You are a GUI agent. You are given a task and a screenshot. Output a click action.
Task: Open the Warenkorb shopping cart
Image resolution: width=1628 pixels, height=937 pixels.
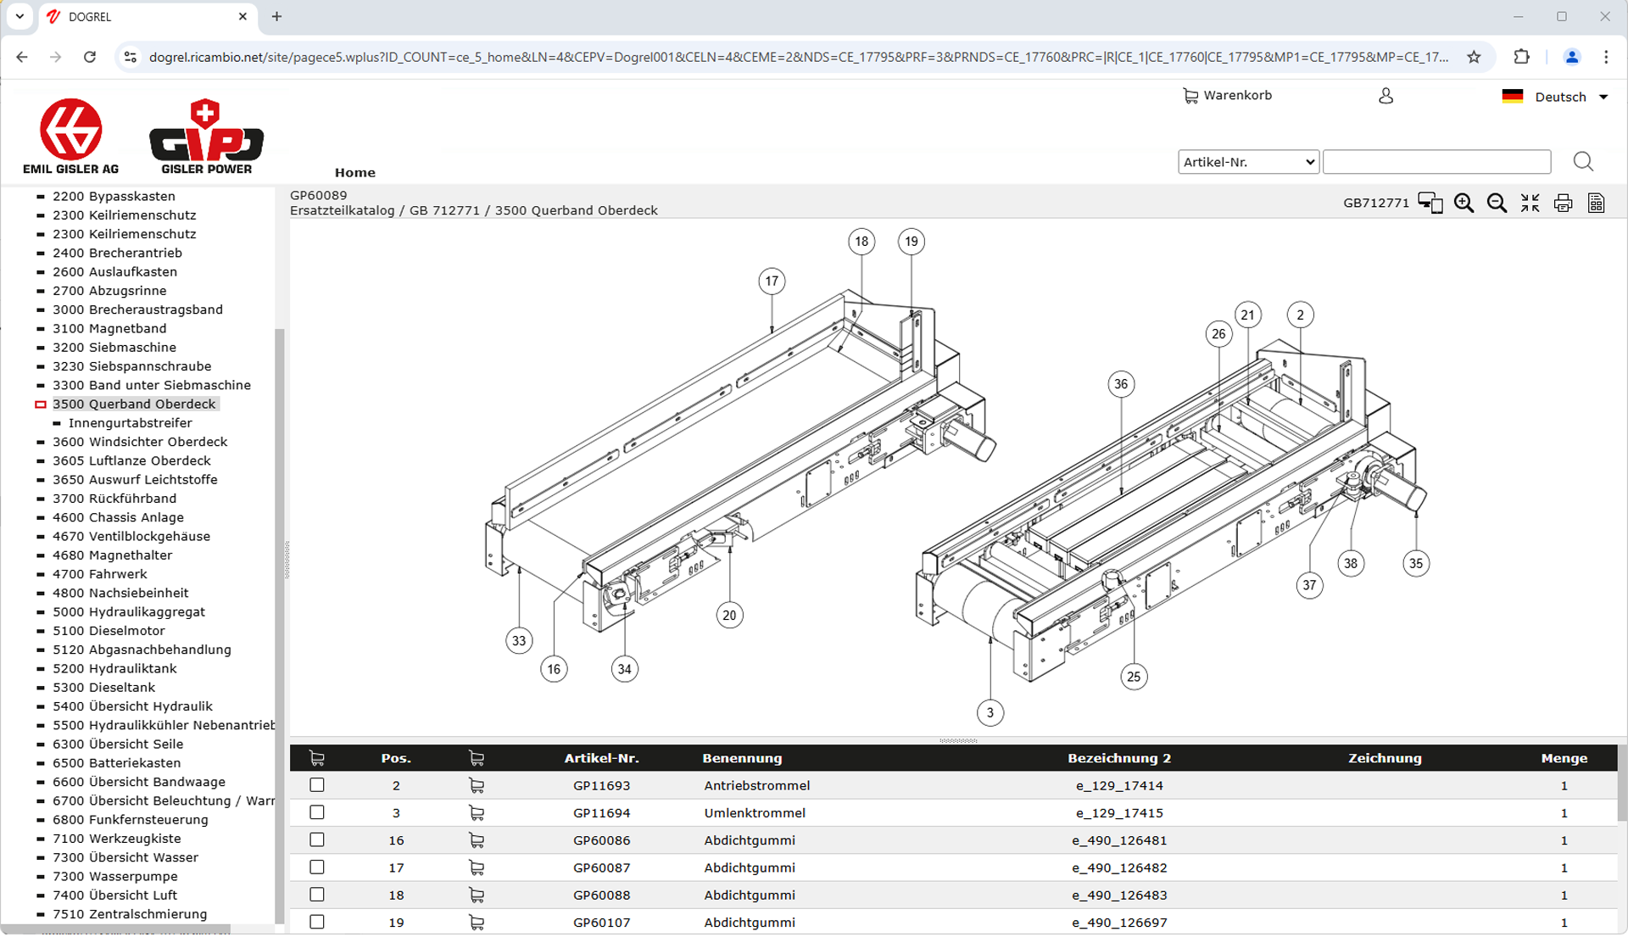(1227, 96)
